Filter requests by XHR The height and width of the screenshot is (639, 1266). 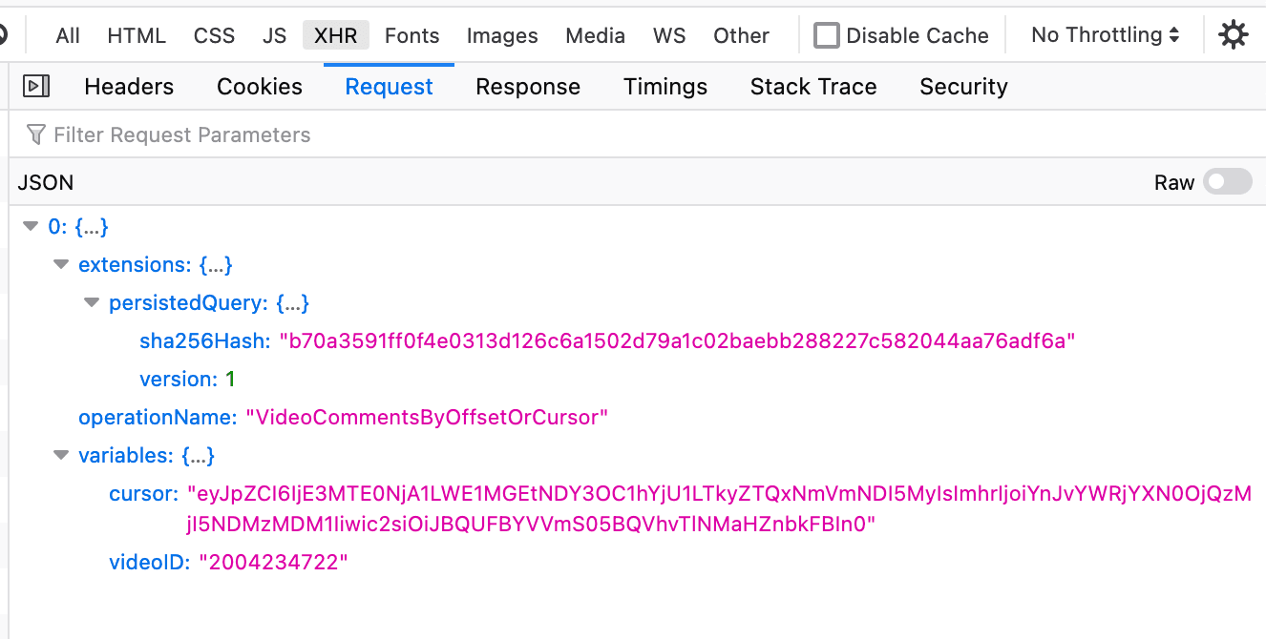335,34
